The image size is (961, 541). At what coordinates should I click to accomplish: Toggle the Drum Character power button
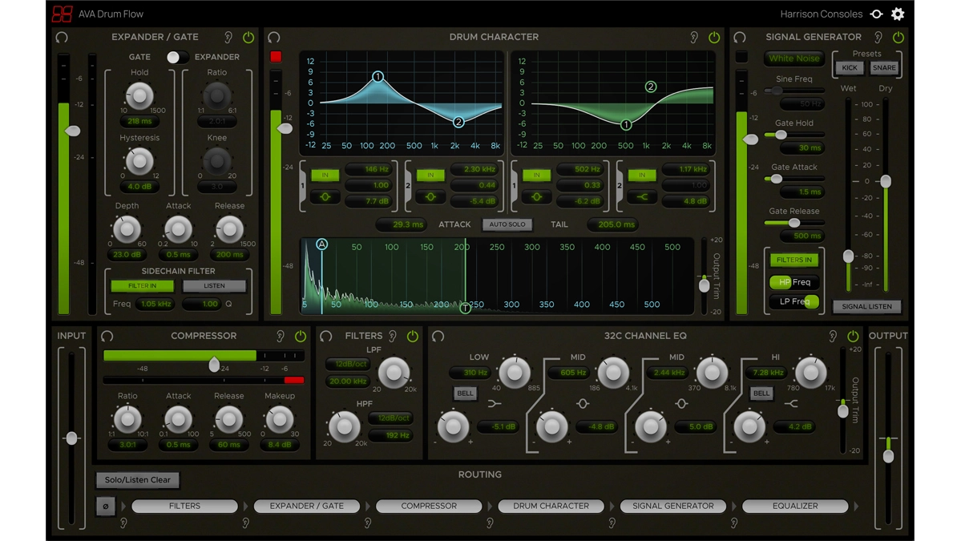(714, 38)
